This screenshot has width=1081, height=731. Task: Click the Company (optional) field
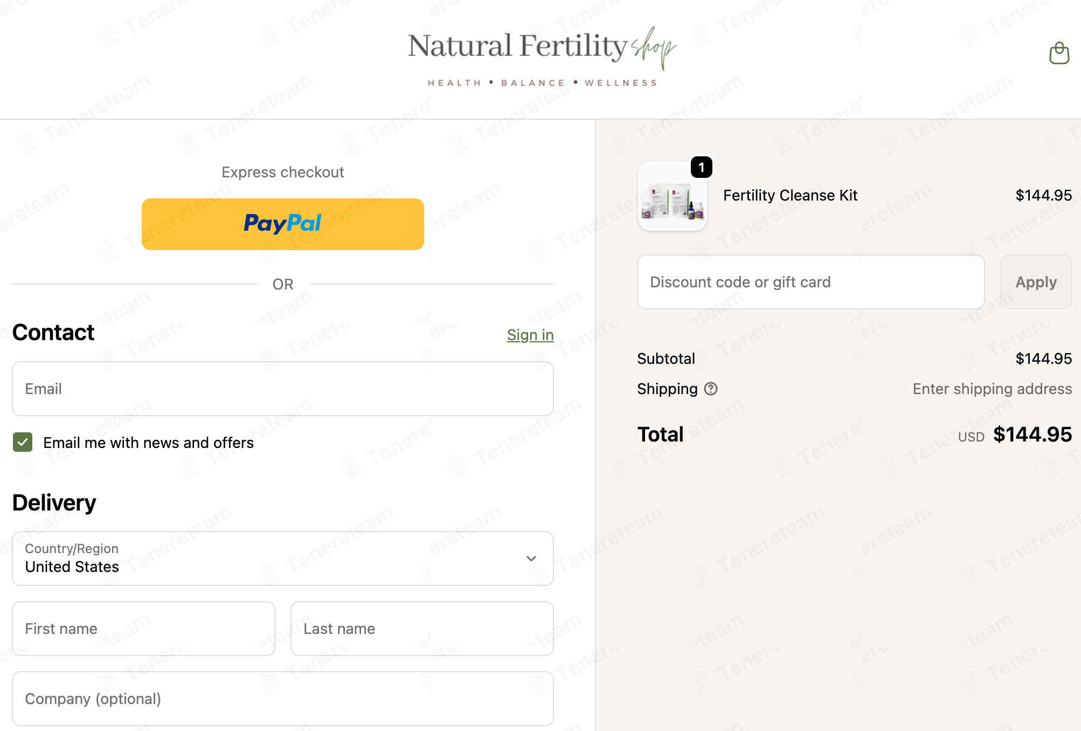[x=283, y=699]
